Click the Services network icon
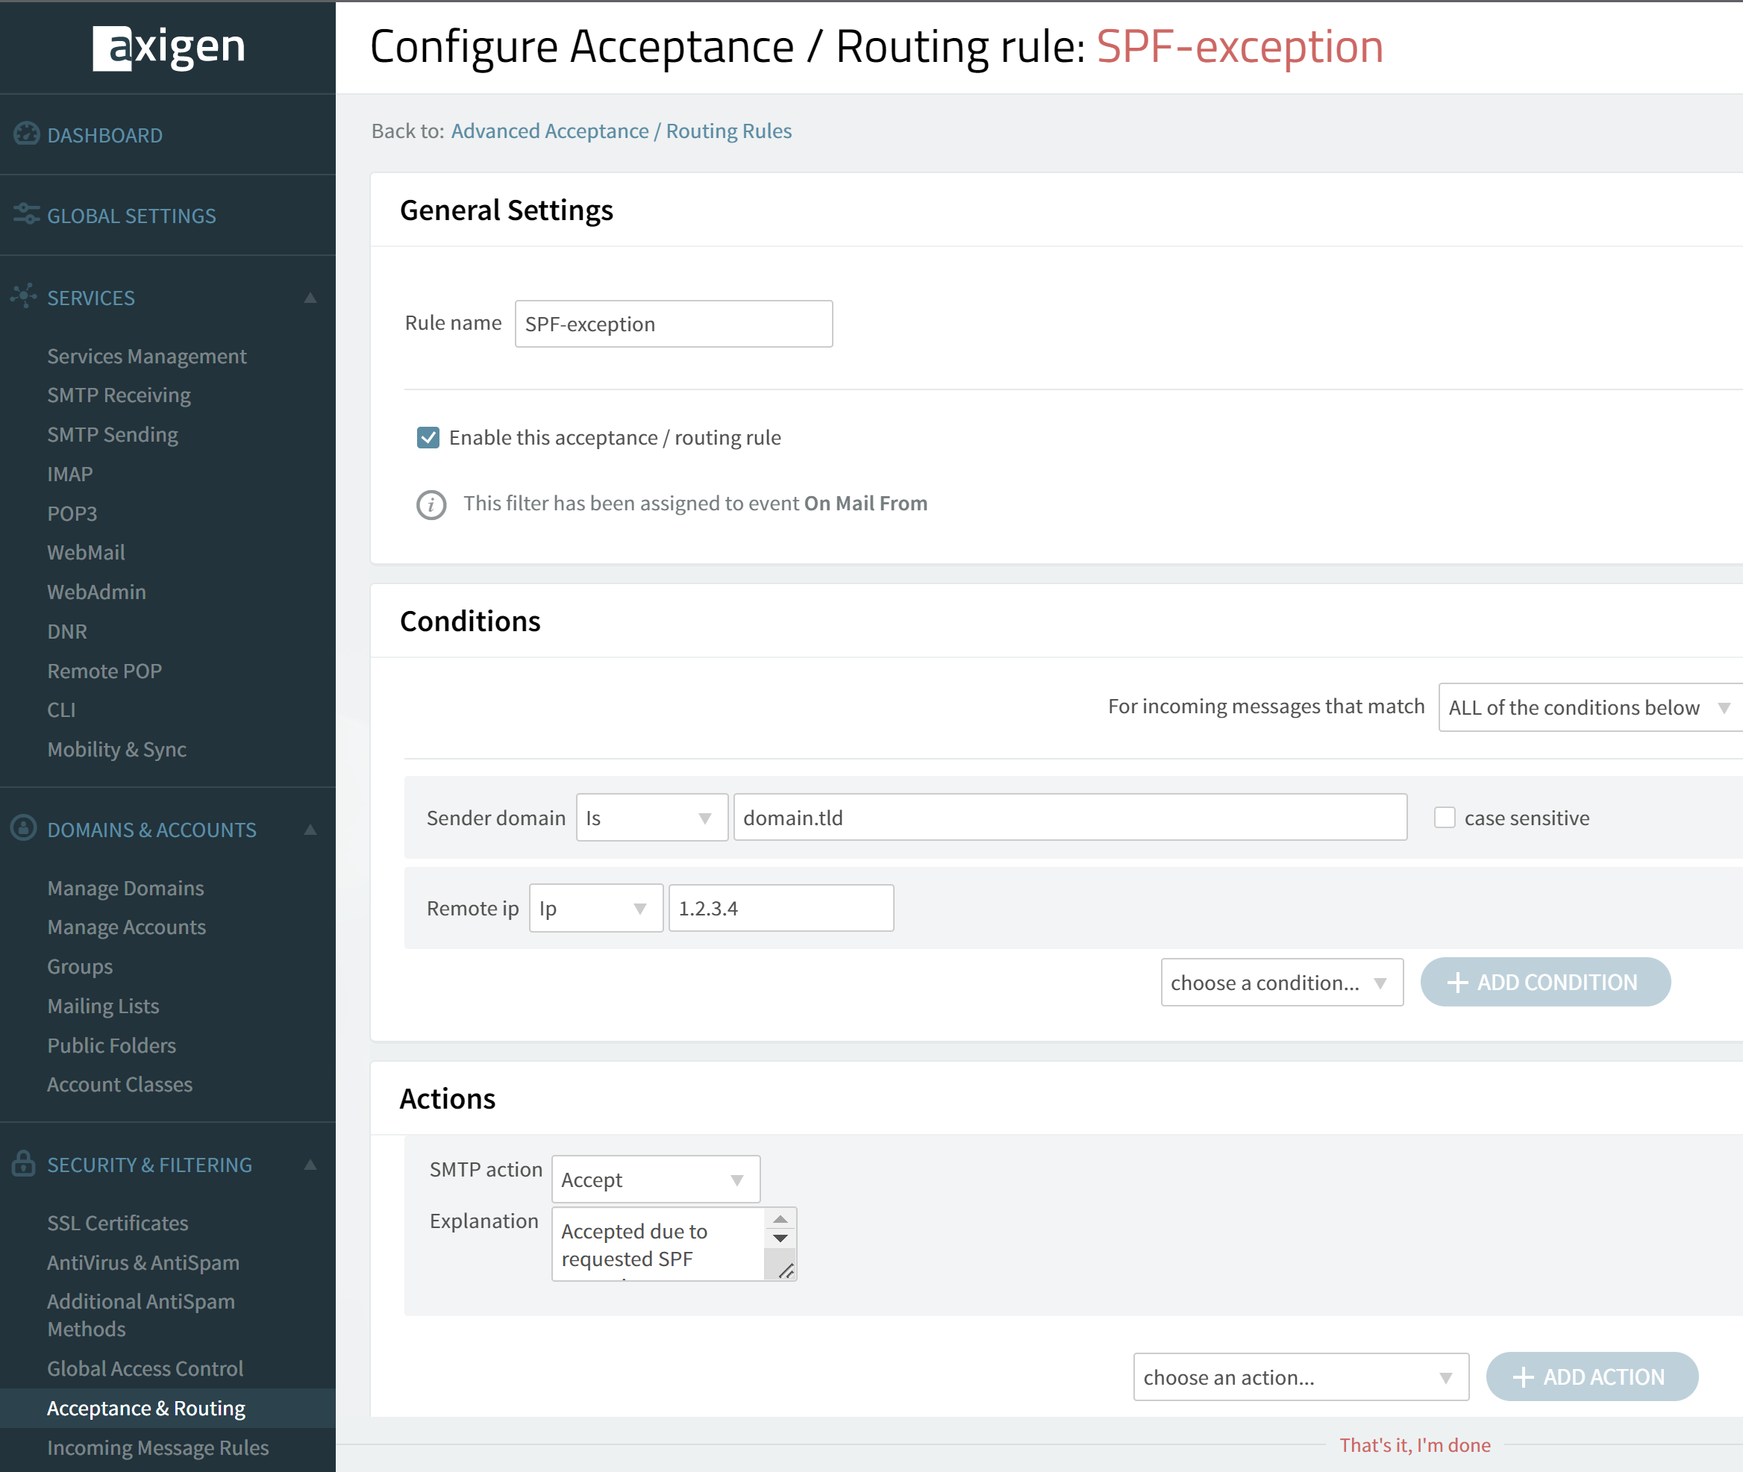Screen dimensions: 1743x1472 coord(24,295)
